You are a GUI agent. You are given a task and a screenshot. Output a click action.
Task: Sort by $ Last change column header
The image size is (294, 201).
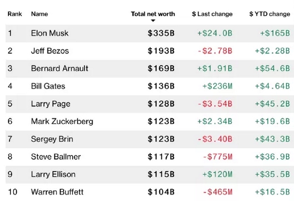pos(212,14)
